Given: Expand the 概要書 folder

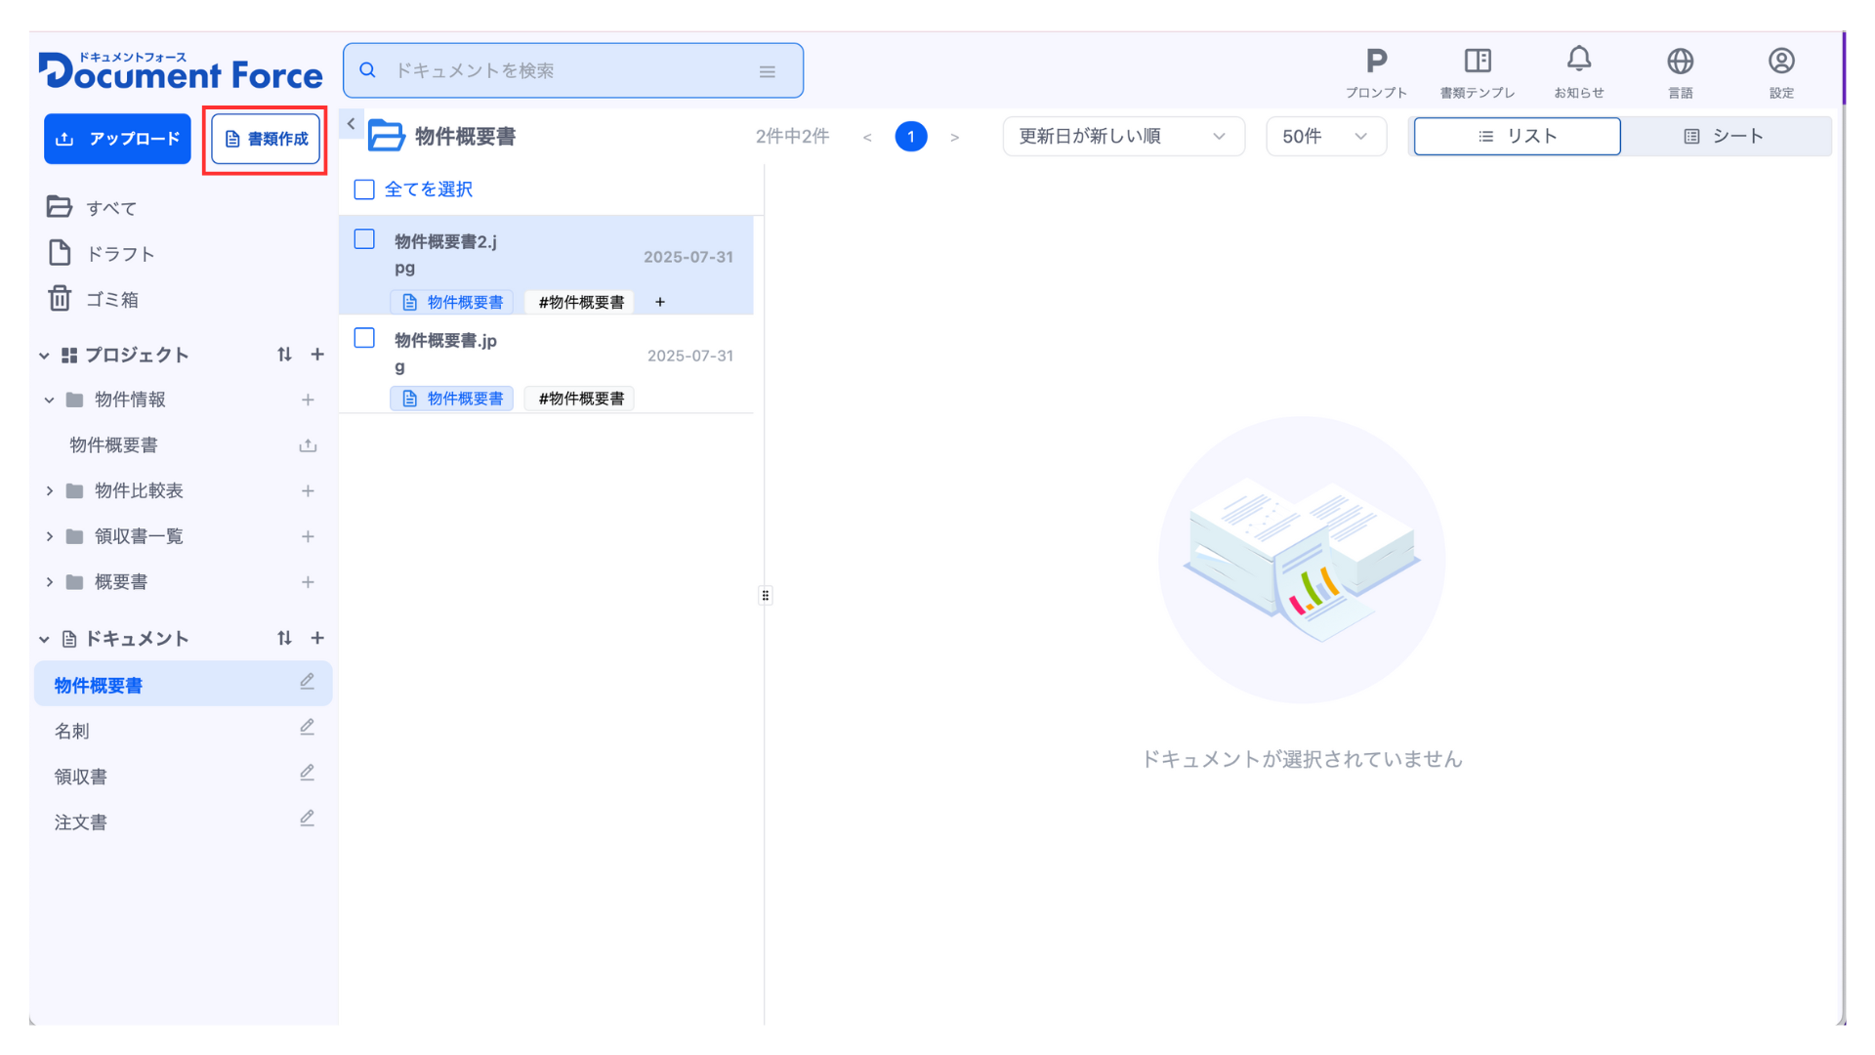Looking at the screenshot, I should pyautogui.click(x=49, y=582).
